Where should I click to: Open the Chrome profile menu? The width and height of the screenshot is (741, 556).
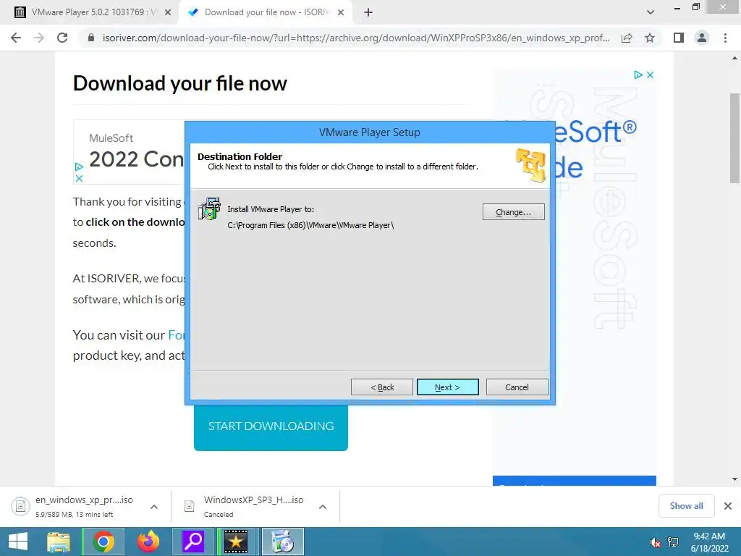click(x=702, y=38)
